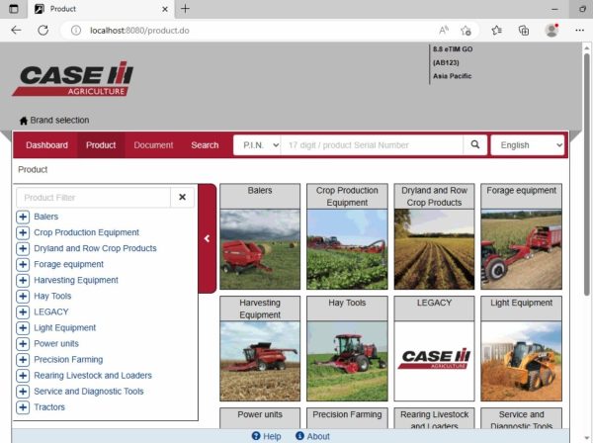The image size is (593, 443).
Task: Expand Precision Farming plus icon
Action: pos(23,360)
